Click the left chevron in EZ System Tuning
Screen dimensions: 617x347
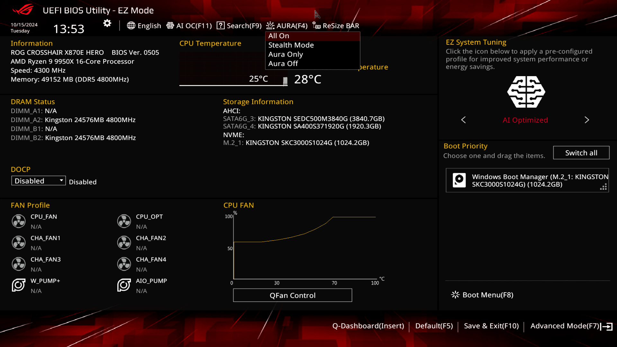[463, 120]
